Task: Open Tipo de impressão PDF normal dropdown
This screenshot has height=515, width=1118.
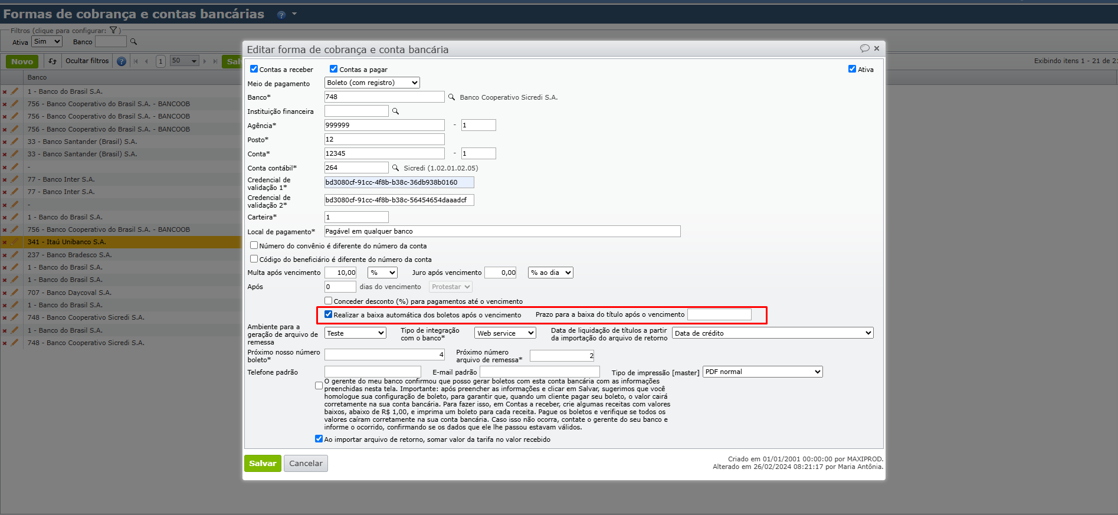Action: [762, 372]
